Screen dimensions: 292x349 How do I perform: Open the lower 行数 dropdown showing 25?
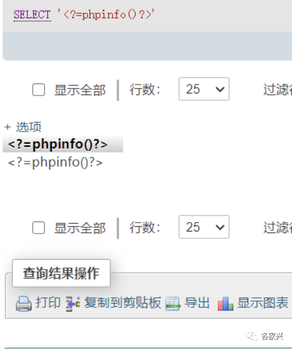click(x=204, y=227)
